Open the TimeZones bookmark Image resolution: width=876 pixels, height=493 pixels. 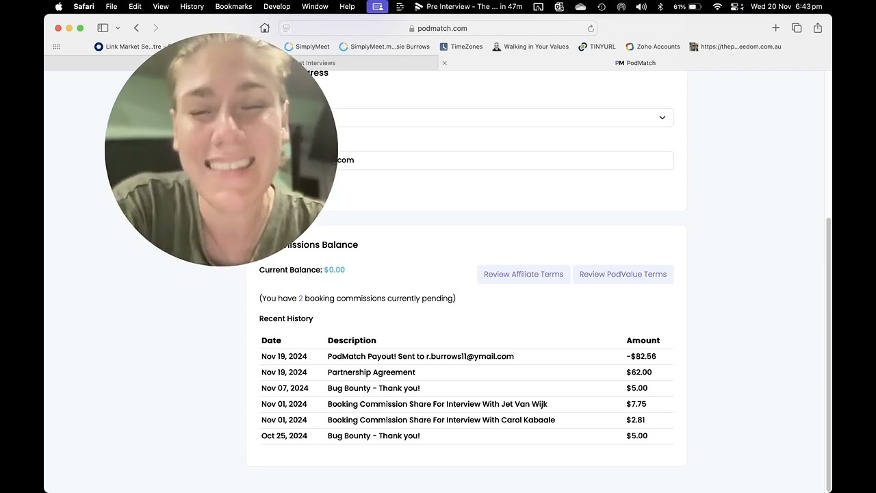[x=461, y=47]
